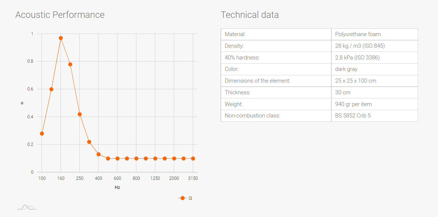Select the 25 x 25 x 100 cm cell

click(x=374, y=81)
